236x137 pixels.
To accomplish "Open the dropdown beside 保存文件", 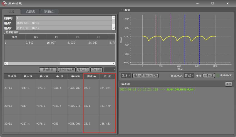I will tap(110, 70).
